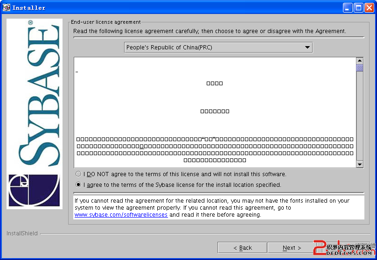
Task: Click the license scrollbar up arrow
Action: pos(360,61)
